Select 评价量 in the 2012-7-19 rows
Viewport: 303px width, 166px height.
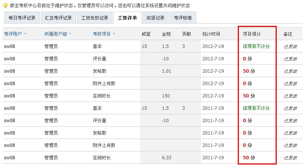coord(99,59)
